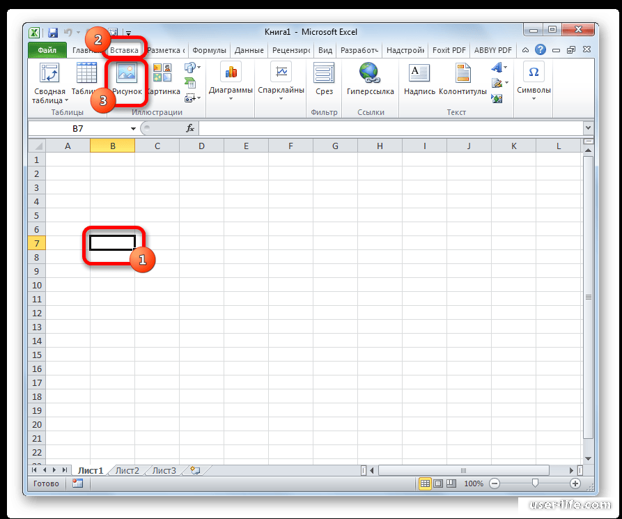622x519 pixels.
Task: Switch to sheet Лист2
Action: 127,471
